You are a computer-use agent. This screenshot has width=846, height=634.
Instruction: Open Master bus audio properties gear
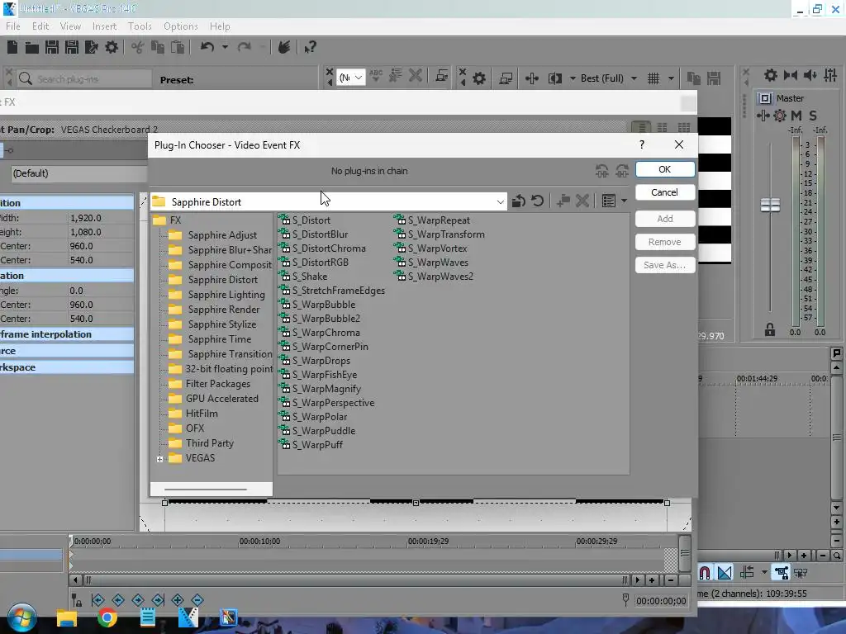[x=771, y=75]
